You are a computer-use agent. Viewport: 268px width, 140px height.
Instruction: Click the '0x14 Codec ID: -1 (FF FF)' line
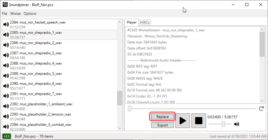point(147,96)
